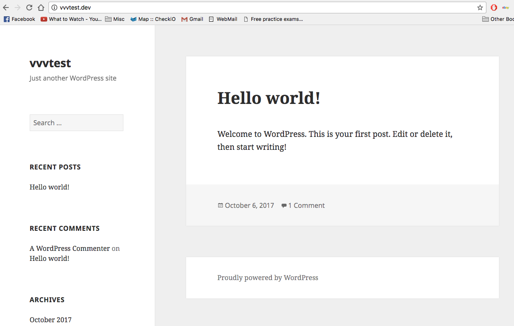Image resolution: width=514 pixels, height=326 pixels.
Task: Click the home button in the browser toolbar
Action: (41, 7)
